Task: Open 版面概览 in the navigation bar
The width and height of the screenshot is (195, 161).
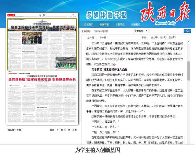Action: coord(136,25)
